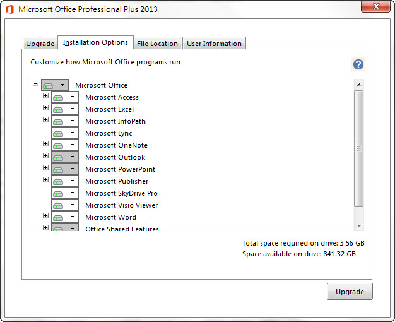Select the Microsoft InfoPath label

click(x=115, y=121)
